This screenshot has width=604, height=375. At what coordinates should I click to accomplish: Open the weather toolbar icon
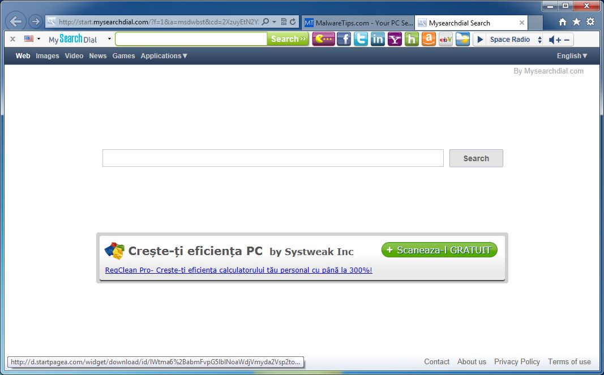pos(462,39)
